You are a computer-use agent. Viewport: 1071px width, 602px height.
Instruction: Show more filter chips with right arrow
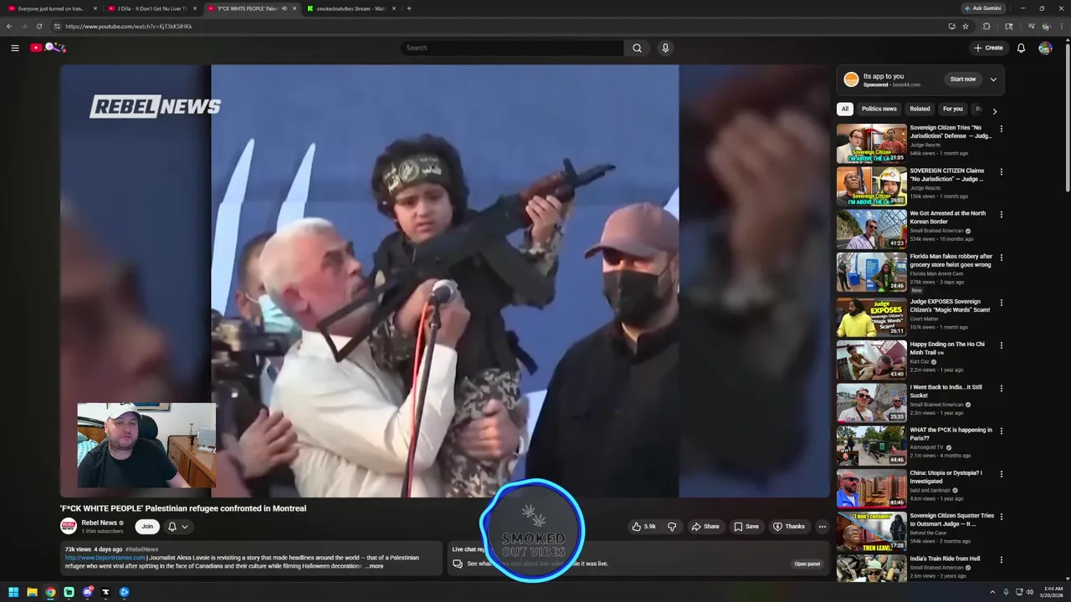coord(994,110)
